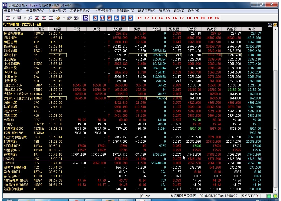Click the horizontal split arrows toolbar icon
This screenshot has height=201, width=281.
coord(51,18)
